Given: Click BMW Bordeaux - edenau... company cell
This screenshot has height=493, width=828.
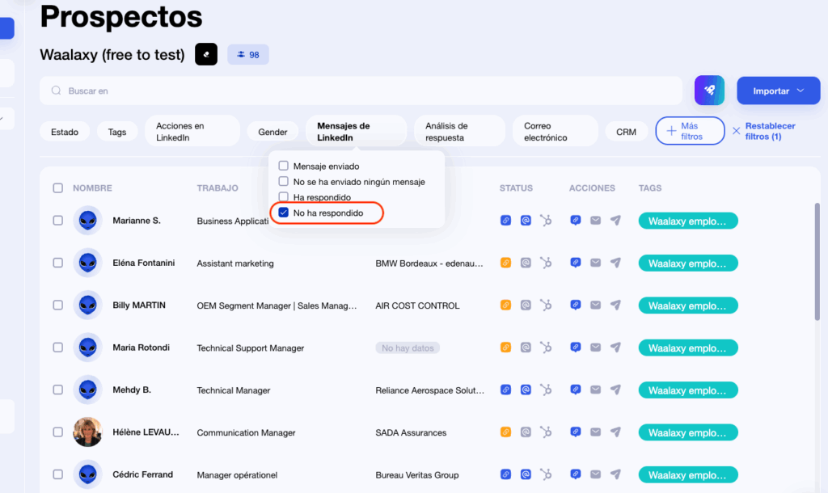Looking at the screenshot, I should [429, 263].
